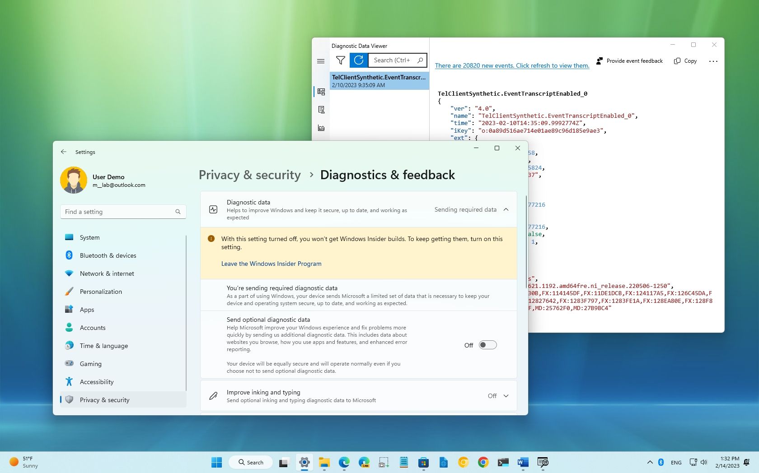This screenshot has height=473, width=759.
Task: Open the Diagnostic Data Viewer hamburger menu
Action: [x=321, y=61]
